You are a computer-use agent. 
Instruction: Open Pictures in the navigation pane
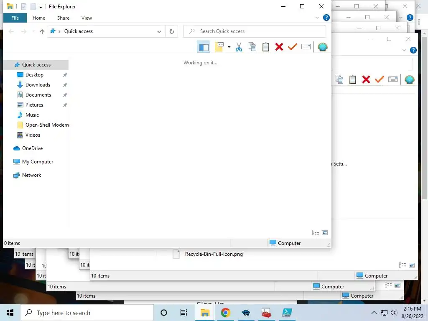[x=34, y=105]
